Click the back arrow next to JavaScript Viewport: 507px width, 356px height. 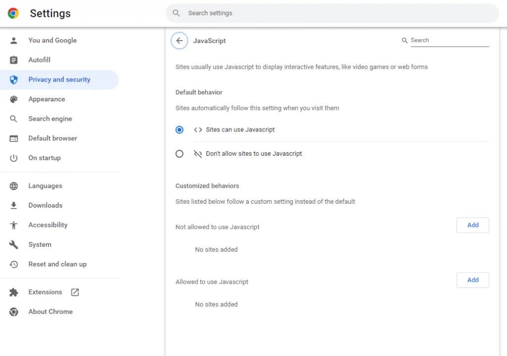(x=179, y=41)
